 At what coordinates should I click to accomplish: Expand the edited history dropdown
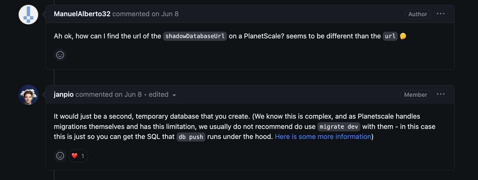(162, 95)
